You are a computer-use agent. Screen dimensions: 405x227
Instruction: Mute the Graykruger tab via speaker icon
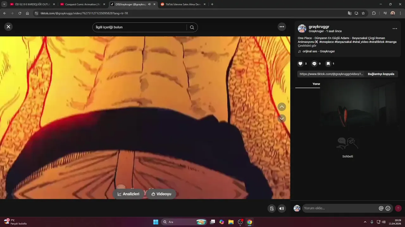pyautogui.click(x=149, y=4)
